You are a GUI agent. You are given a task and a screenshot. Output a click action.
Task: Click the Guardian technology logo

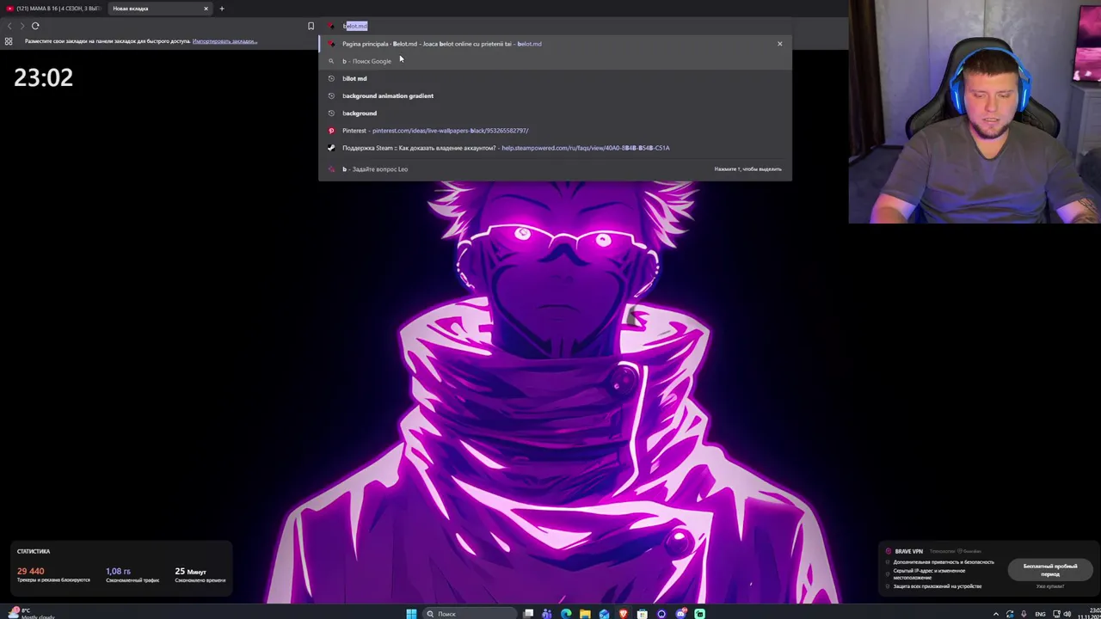pos(968,551)
